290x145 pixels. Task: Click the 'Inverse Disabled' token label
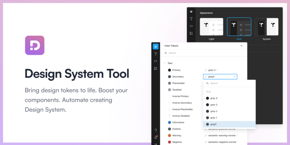coord(181,116)
